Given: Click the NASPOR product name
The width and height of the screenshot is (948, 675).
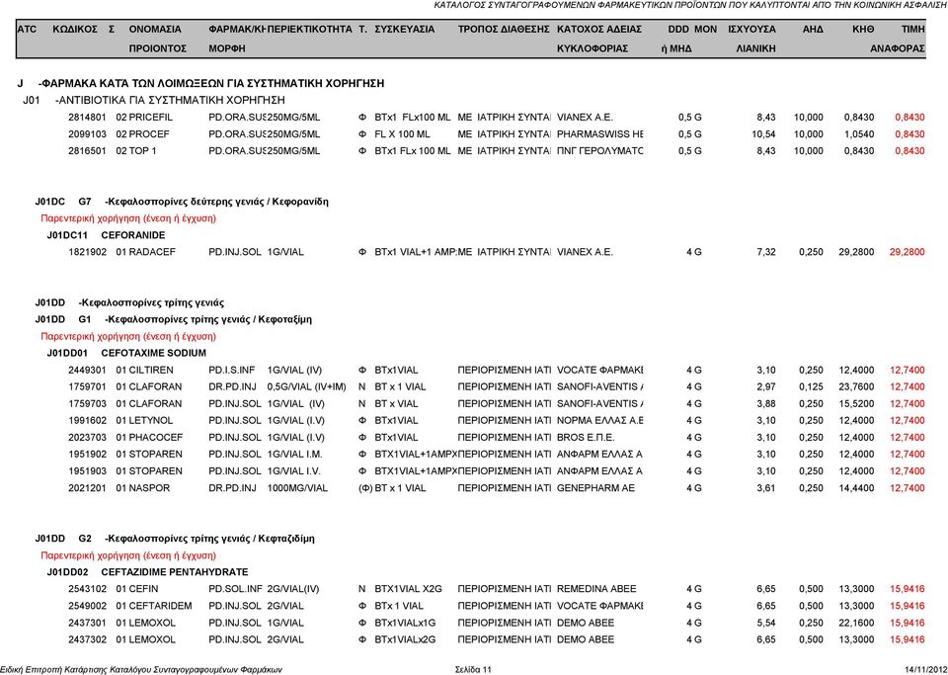Looking at the screenshot, I should 149,488.
